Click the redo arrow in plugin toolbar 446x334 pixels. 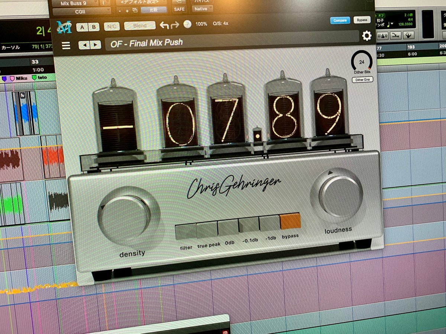pyautogui.click(x=175, y=25)
